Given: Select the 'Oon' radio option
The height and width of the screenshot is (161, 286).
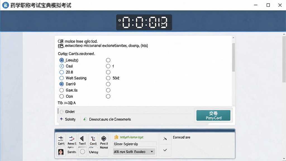Looking at the screenshot, I should click(62, 96).
